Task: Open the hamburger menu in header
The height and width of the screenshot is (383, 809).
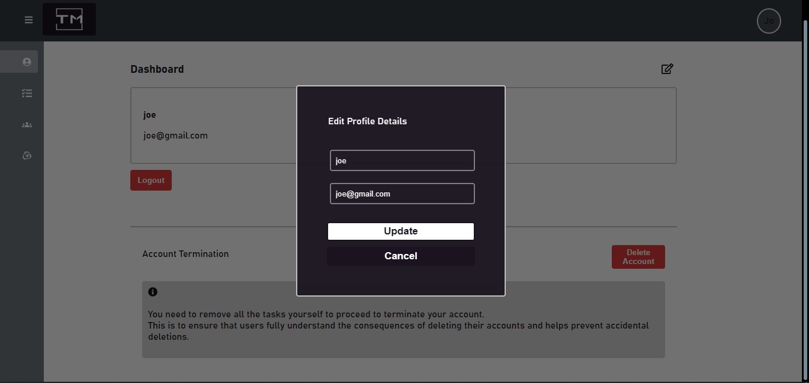Action: tap(28, 20)
